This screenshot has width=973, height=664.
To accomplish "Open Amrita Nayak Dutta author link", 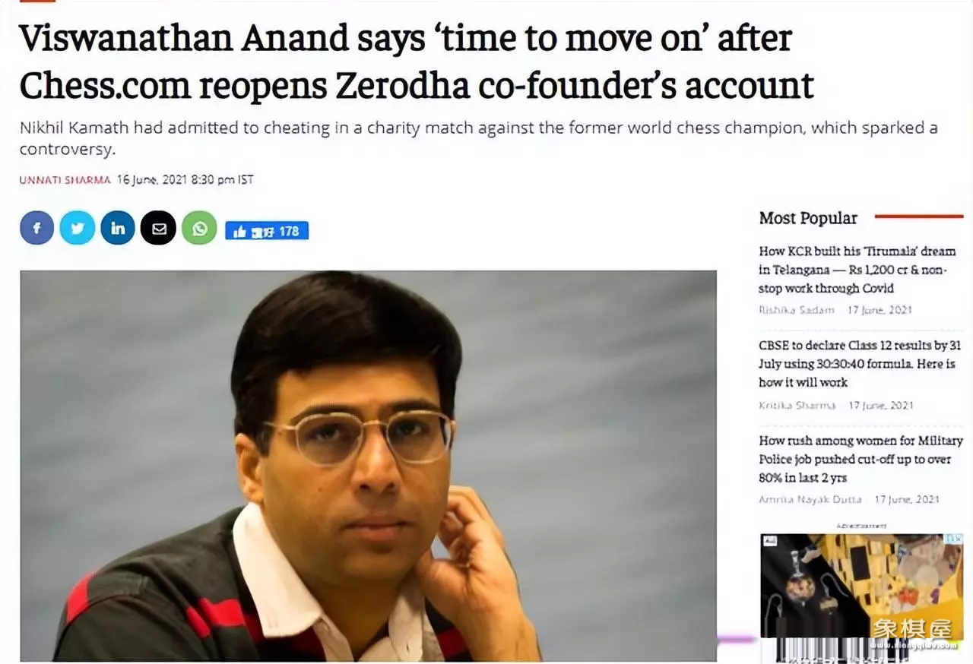I will coord(810,499).
